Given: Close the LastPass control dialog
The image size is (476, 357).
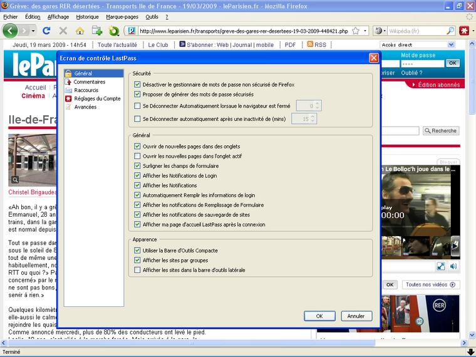Looking at the screenshot, I should tap(374, 58).
